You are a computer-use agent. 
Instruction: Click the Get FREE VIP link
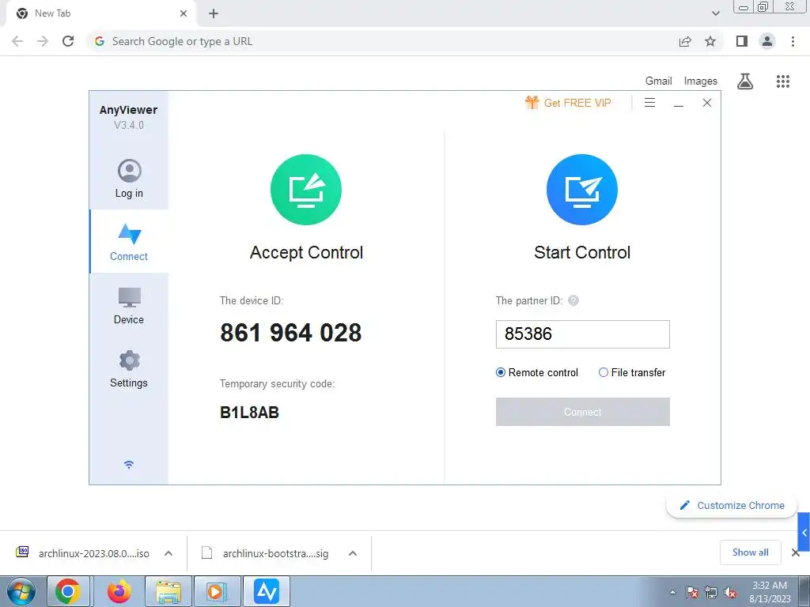tap(577, 103)
